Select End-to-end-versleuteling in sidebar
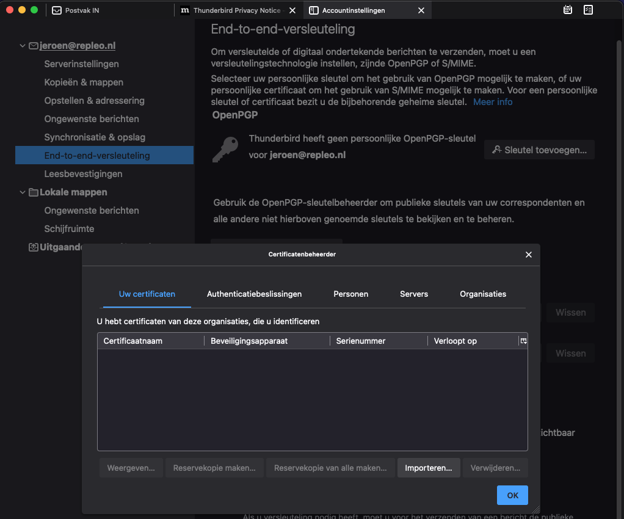Image resolution: width=624 pixels, height=519 pixels. coord(104,155)
